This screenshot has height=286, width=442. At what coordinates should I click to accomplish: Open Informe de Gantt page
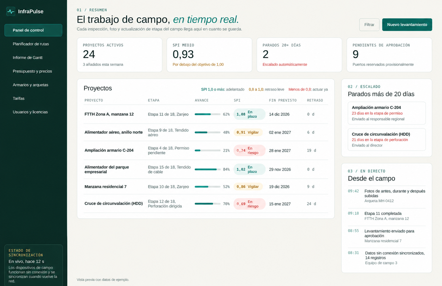(28, 58)
